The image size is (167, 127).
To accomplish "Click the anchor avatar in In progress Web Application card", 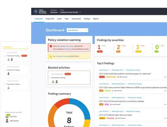I will (8, 59).
